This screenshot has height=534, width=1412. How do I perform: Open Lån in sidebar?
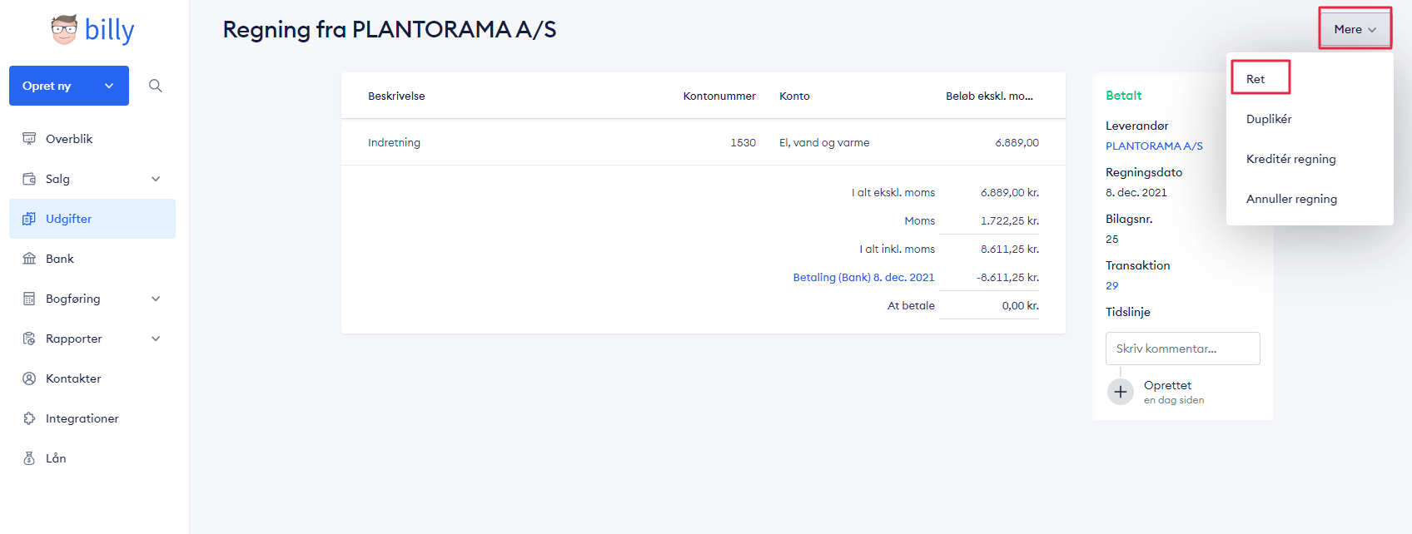pos(92,458)
